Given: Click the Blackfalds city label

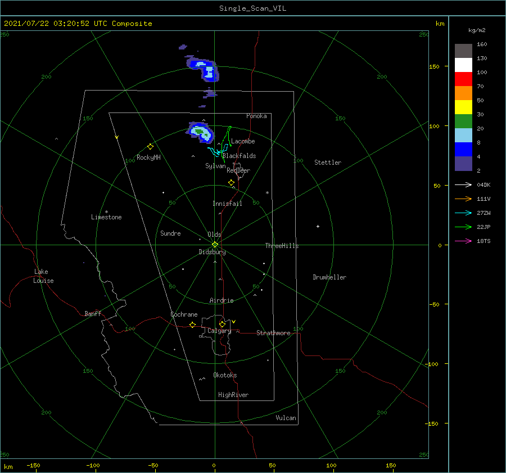Looking at the screenshot, I should [x=239, y=156].
